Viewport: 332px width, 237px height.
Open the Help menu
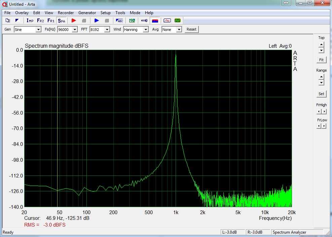(x=149, y=13)
